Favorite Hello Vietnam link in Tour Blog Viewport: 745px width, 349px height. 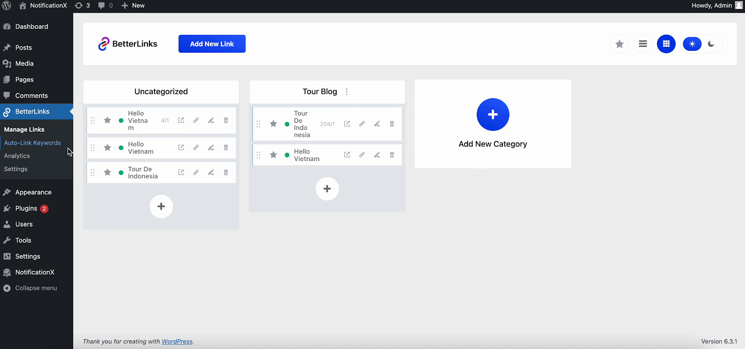tap(273, 155)
